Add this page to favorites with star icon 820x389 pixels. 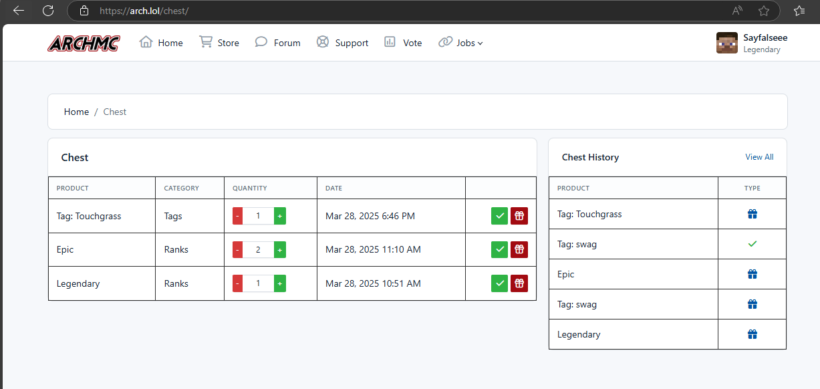click(764, 11)
